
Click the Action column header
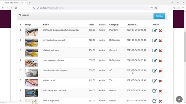point(156,25)
